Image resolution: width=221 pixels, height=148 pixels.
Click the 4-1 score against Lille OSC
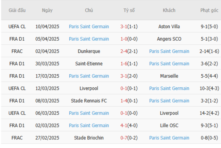[x=124, y=125]
